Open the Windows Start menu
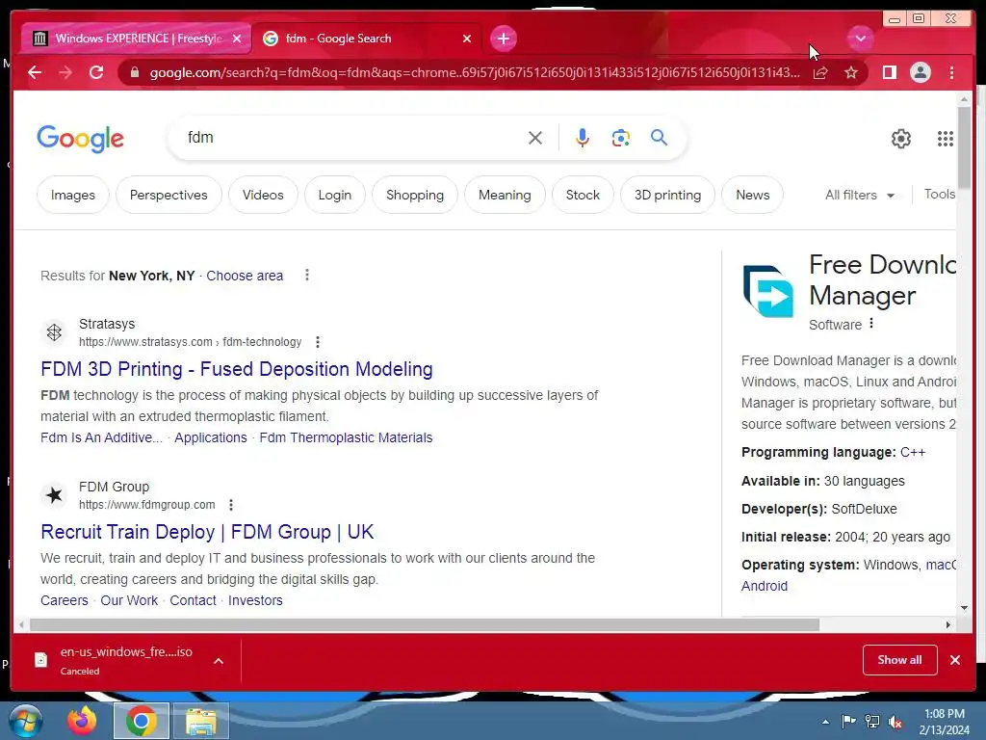 click(24, 721)
